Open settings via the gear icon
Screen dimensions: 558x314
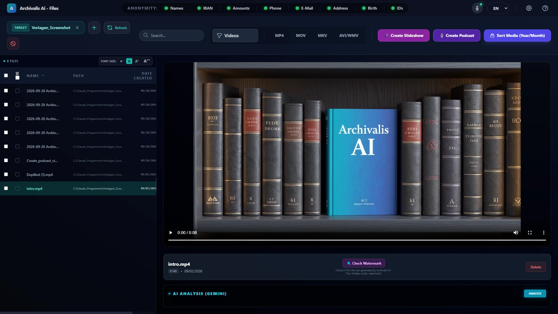coord(529,8)
